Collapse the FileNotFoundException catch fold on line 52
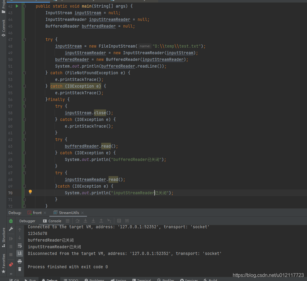Image resolution: width=307 pixels, height=281 pixels. (x=25, y=73)
